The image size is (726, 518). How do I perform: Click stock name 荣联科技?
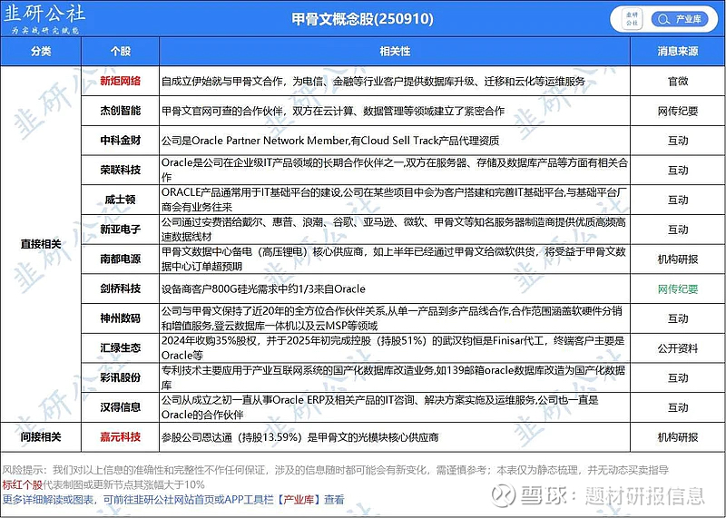point(121,170)
